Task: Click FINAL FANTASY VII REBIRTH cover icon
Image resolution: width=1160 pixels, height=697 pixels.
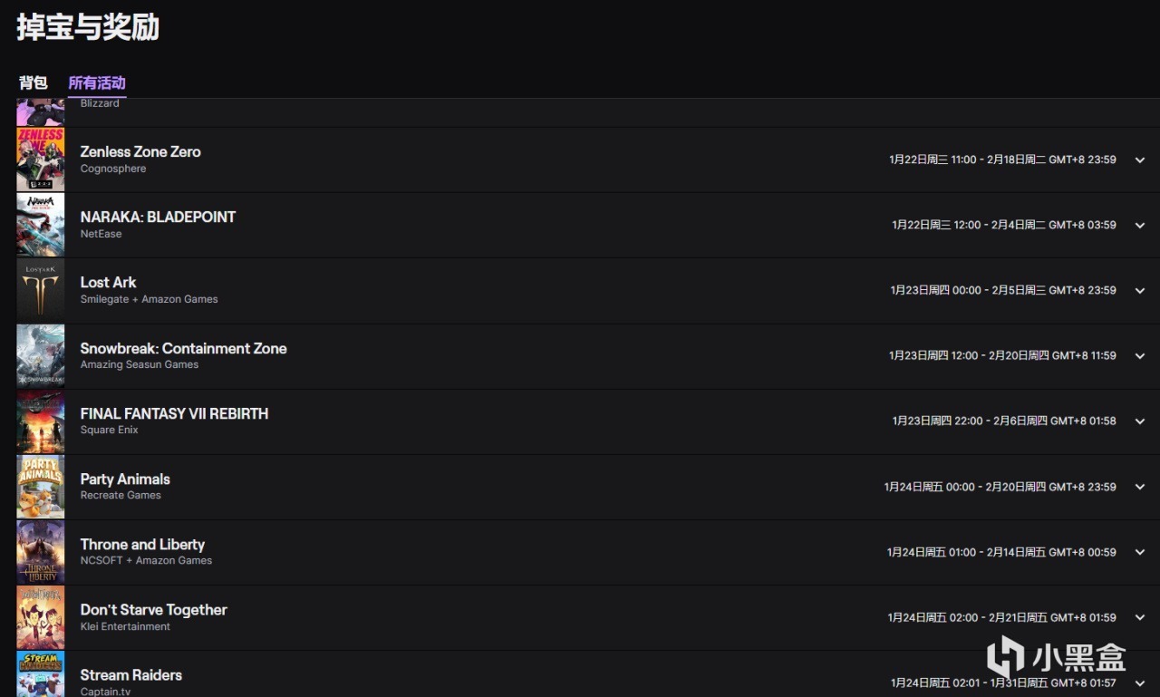Action: tap(41, 421)
